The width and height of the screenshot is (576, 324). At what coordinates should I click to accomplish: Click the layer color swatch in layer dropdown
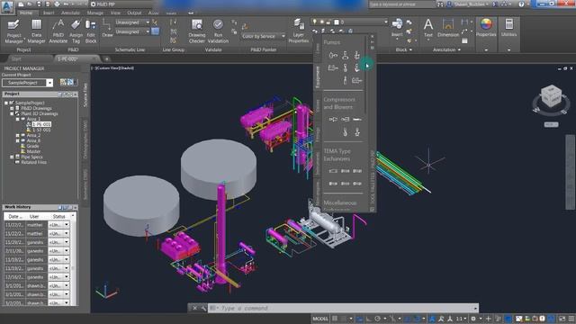coord(336,22)
